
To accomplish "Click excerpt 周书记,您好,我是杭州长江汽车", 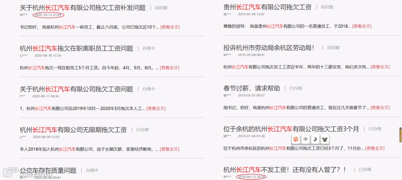I will [x=296, y=108].
